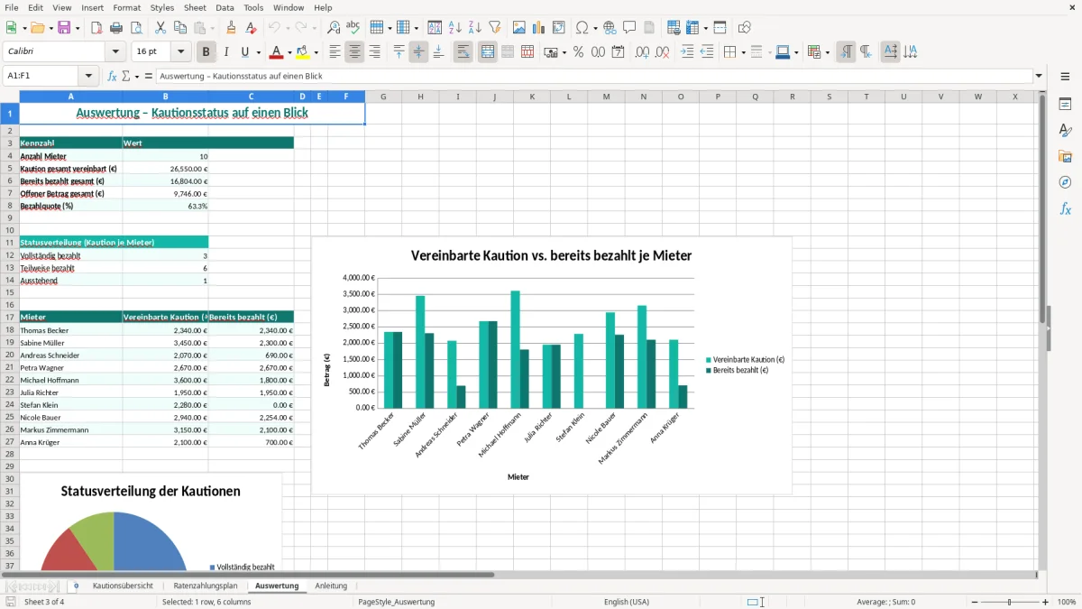Toggle Italic formatting
Viewport: 1082px width, 609px height.
coord(225,52)
